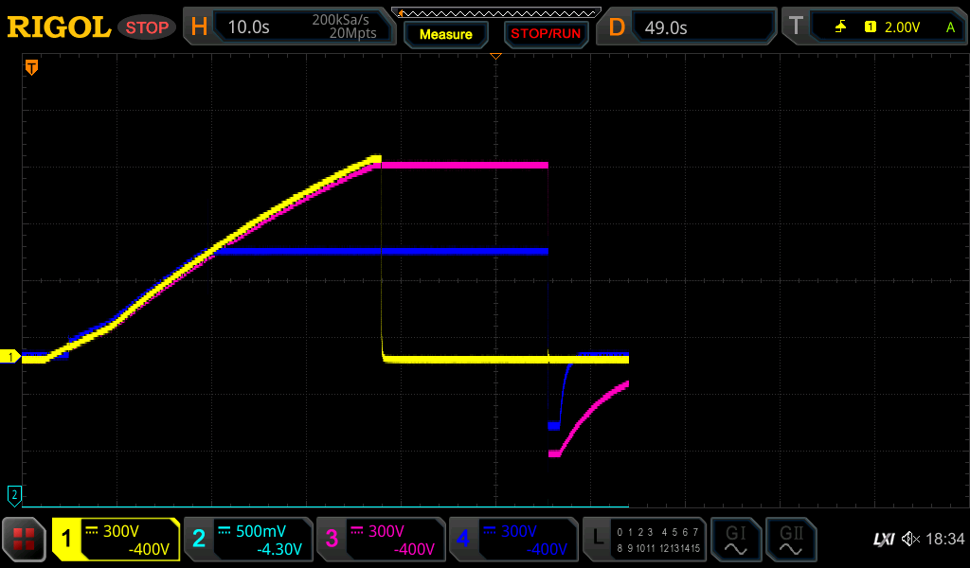Click the RIGOL logo

pos(59,27)
